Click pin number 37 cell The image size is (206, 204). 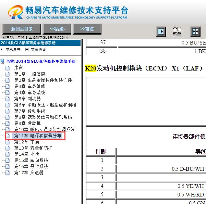click(101, 42)
